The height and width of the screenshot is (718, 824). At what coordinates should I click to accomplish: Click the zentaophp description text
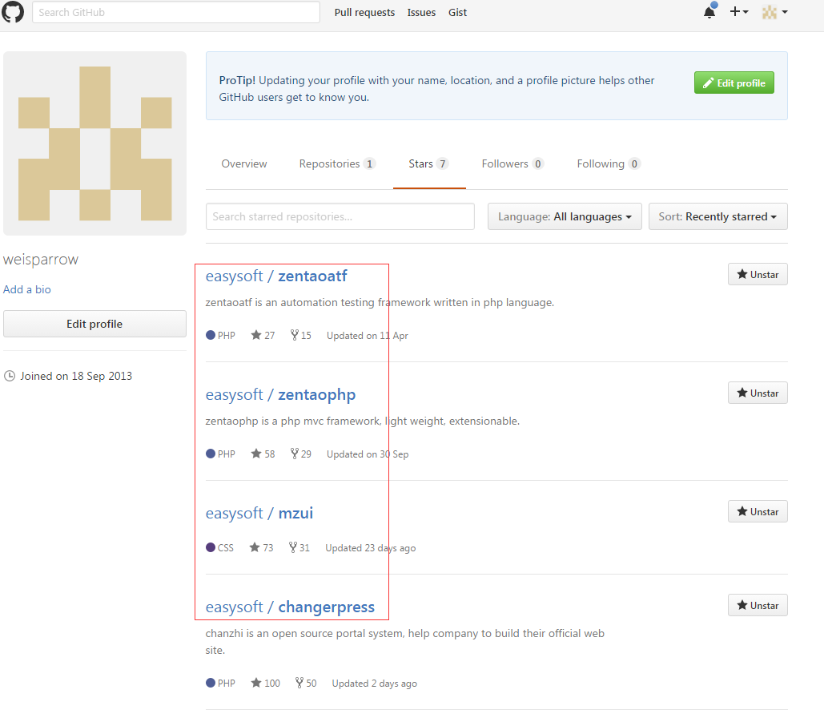[x=363, y=421]
